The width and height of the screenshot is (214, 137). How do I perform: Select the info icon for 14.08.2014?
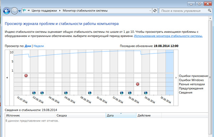pyautogui.click(x=130, y=93)
